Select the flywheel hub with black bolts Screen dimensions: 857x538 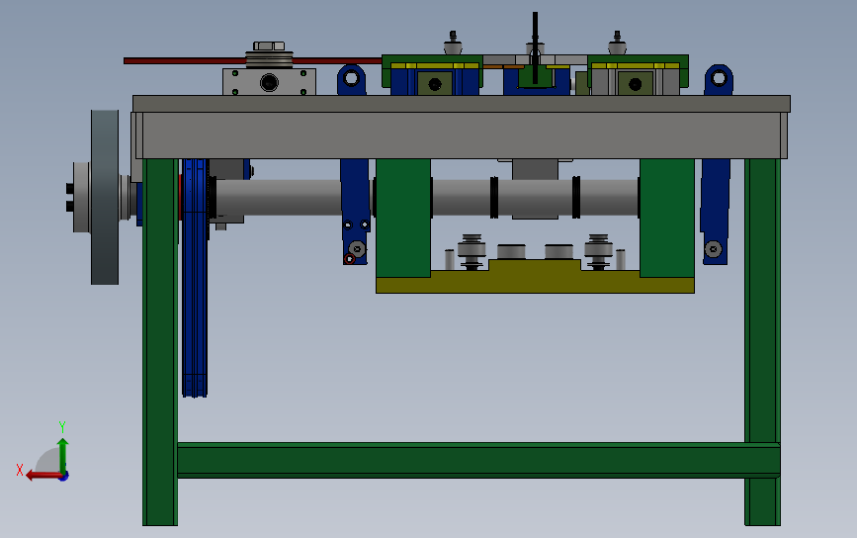[x=80, y=197]
